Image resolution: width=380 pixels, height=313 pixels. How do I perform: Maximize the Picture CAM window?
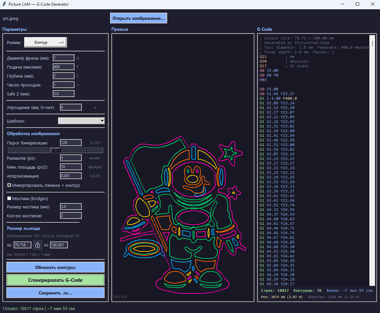pos(357,4)
